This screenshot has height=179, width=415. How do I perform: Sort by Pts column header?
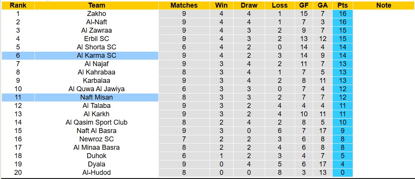coord(342,5)
